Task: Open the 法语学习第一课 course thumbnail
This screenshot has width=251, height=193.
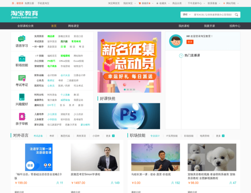Action: [39, 157]
